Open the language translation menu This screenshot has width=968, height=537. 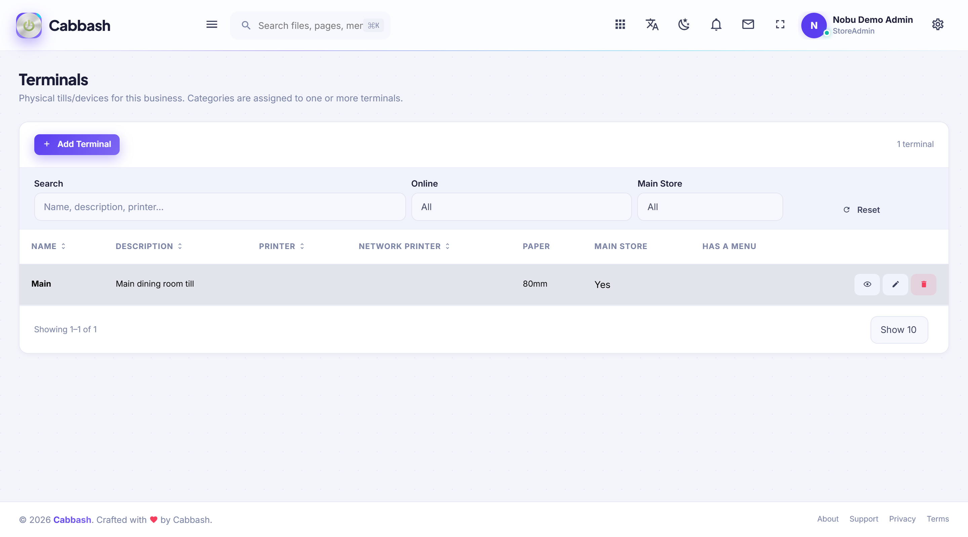click(x=652, y=25)
